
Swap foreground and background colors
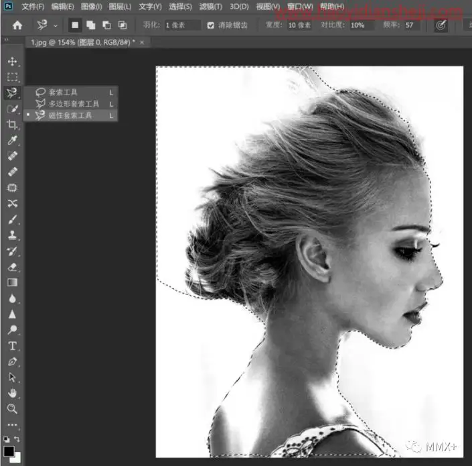17,439
